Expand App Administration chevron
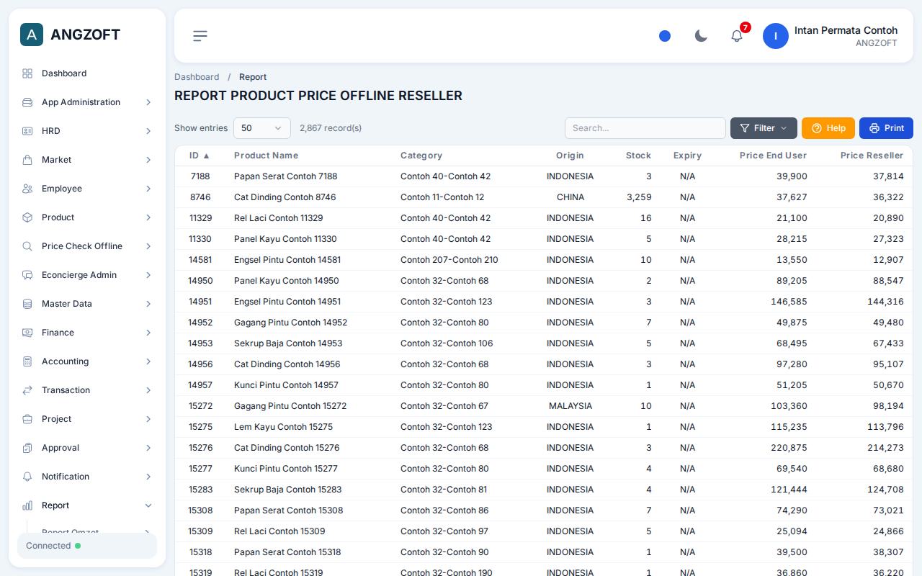The image size is (922, 576). click(148, 102)
